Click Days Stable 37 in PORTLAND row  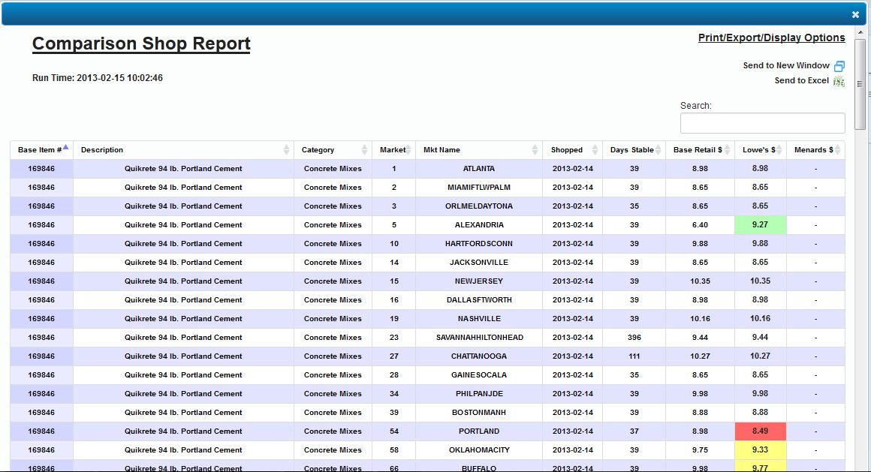[634, 431]
